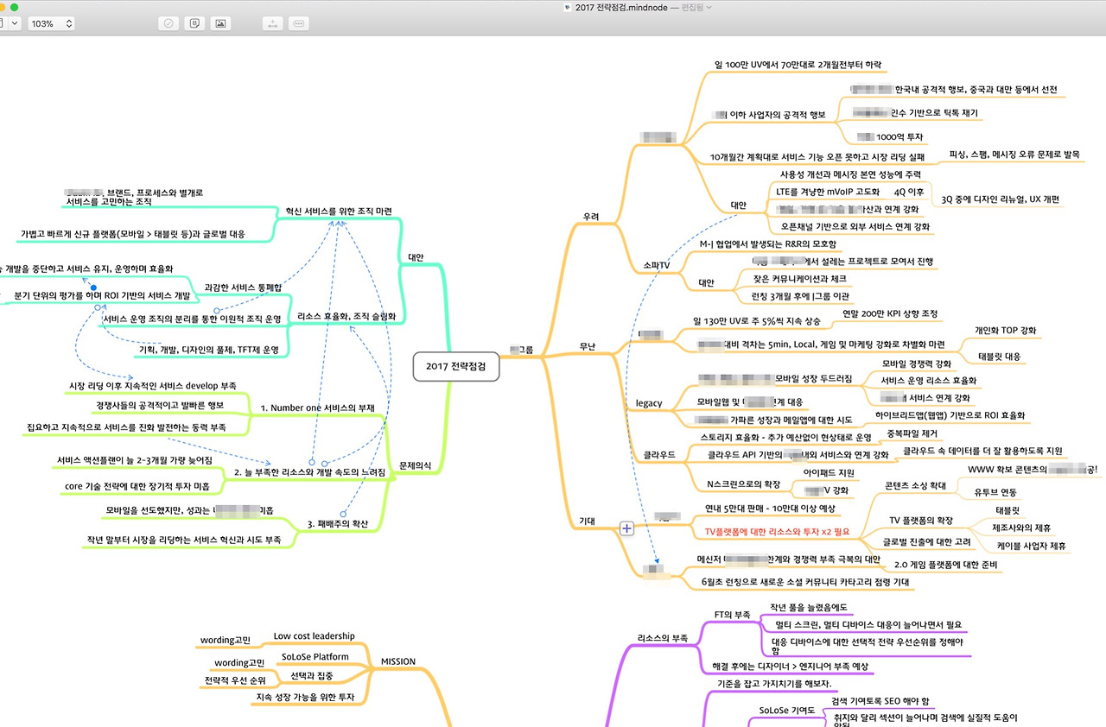Click hollow handle near 서비스 운영 조직의 분리 node

tap(216, 309)
